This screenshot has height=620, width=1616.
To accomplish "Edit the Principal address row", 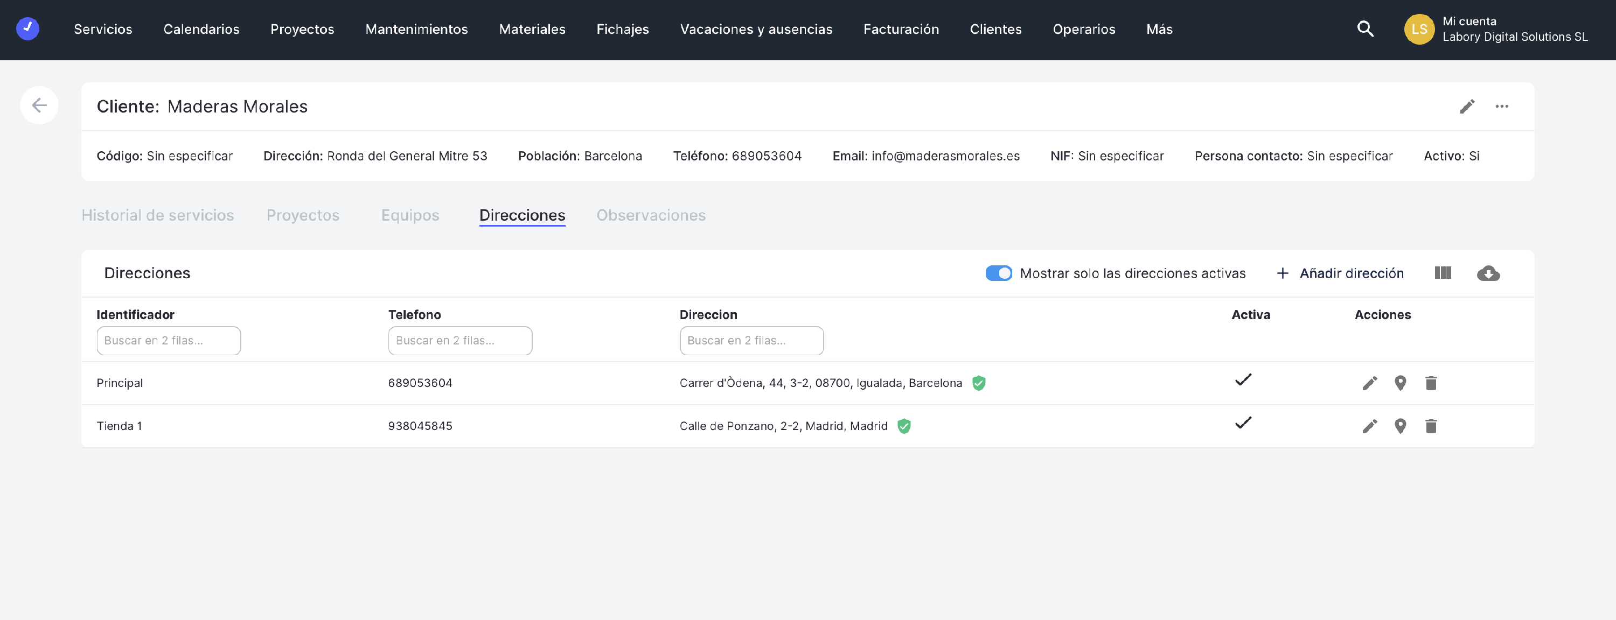I will (1369, 383).
